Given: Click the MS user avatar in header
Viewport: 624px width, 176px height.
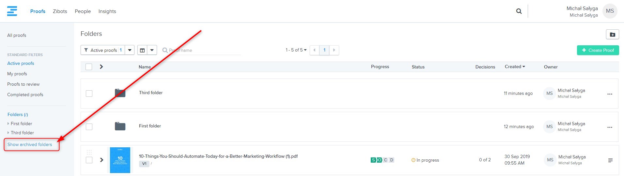Looking at the screenshot, I should [610, 11].
